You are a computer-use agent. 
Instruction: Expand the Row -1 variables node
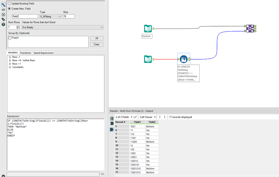point(10,57)
